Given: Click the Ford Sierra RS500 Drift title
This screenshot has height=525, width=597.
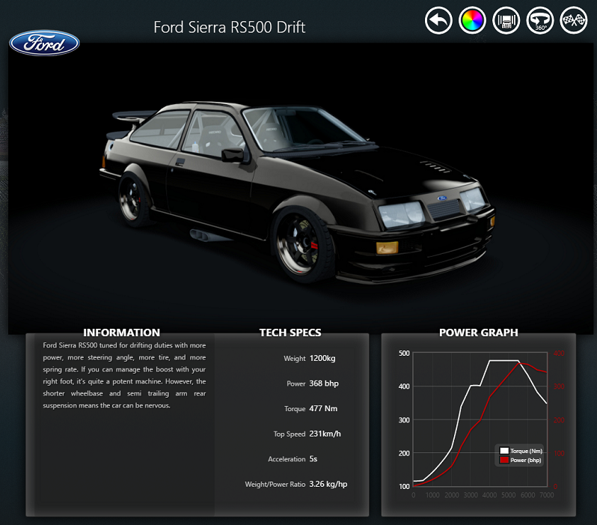Looking at the screenshot, I should pyautogui.click(x=229, y=27).
